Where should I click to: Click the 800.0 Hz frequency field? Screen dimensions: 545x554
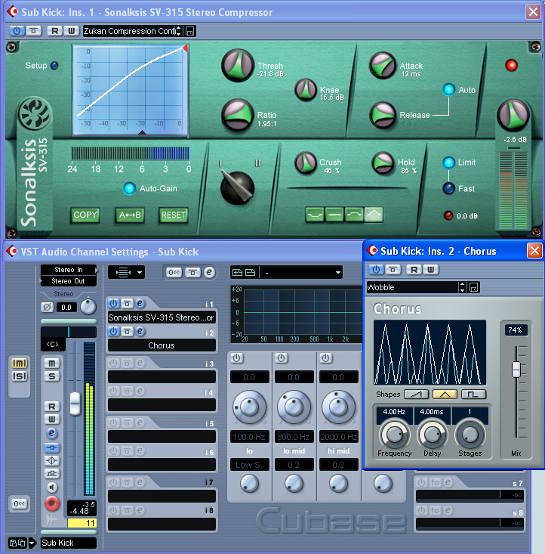pyautogui.click(x=294, y=437)
